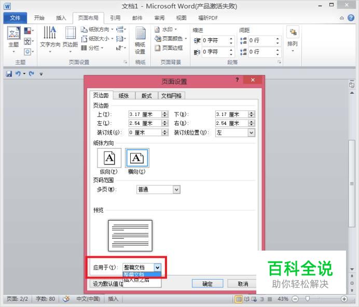This screenshot has width=359, height=307.
Task: Click the zoom in plus button
Action: [344, 299]
